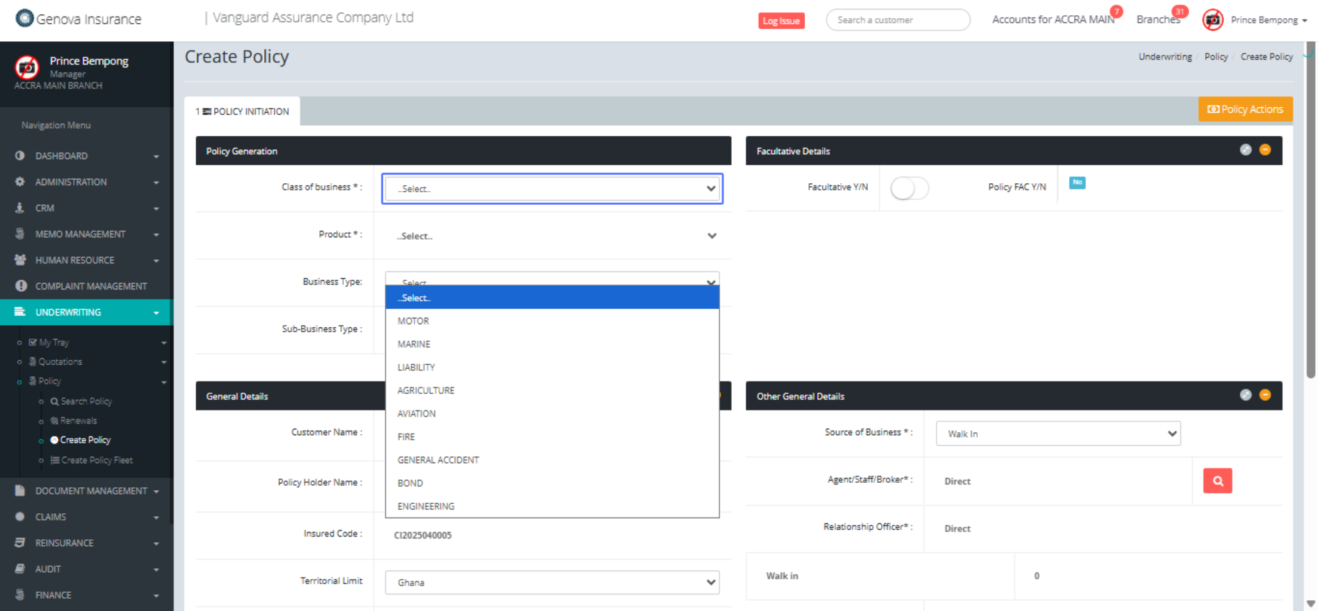Choose GENERAL ACCIDENT option in the list
1318x611 pixels.
tap(438, 460)
